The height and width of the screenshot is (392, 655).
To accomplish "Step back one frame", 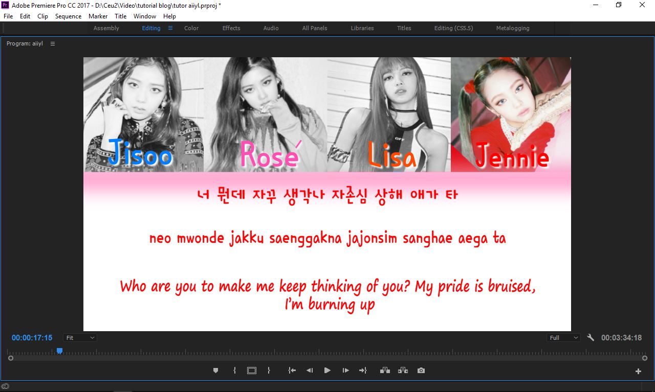I will coord(310,371).
